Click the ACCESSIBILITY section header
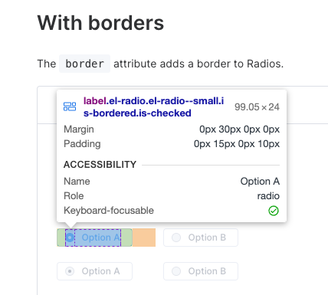This screenshot has height=295, width=328. tap(100, 165)
